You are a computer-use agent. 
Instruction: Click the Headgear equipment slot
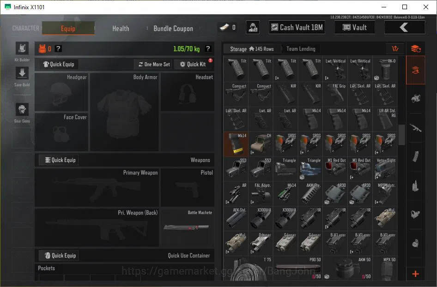click(61, 92)
